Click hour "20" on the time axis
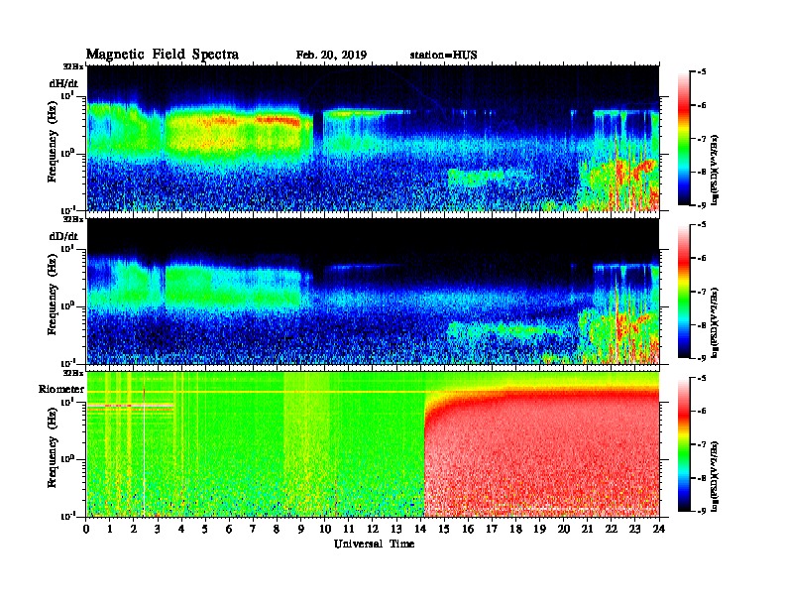Viewport: 785px width, 607px height. point(564,529)
